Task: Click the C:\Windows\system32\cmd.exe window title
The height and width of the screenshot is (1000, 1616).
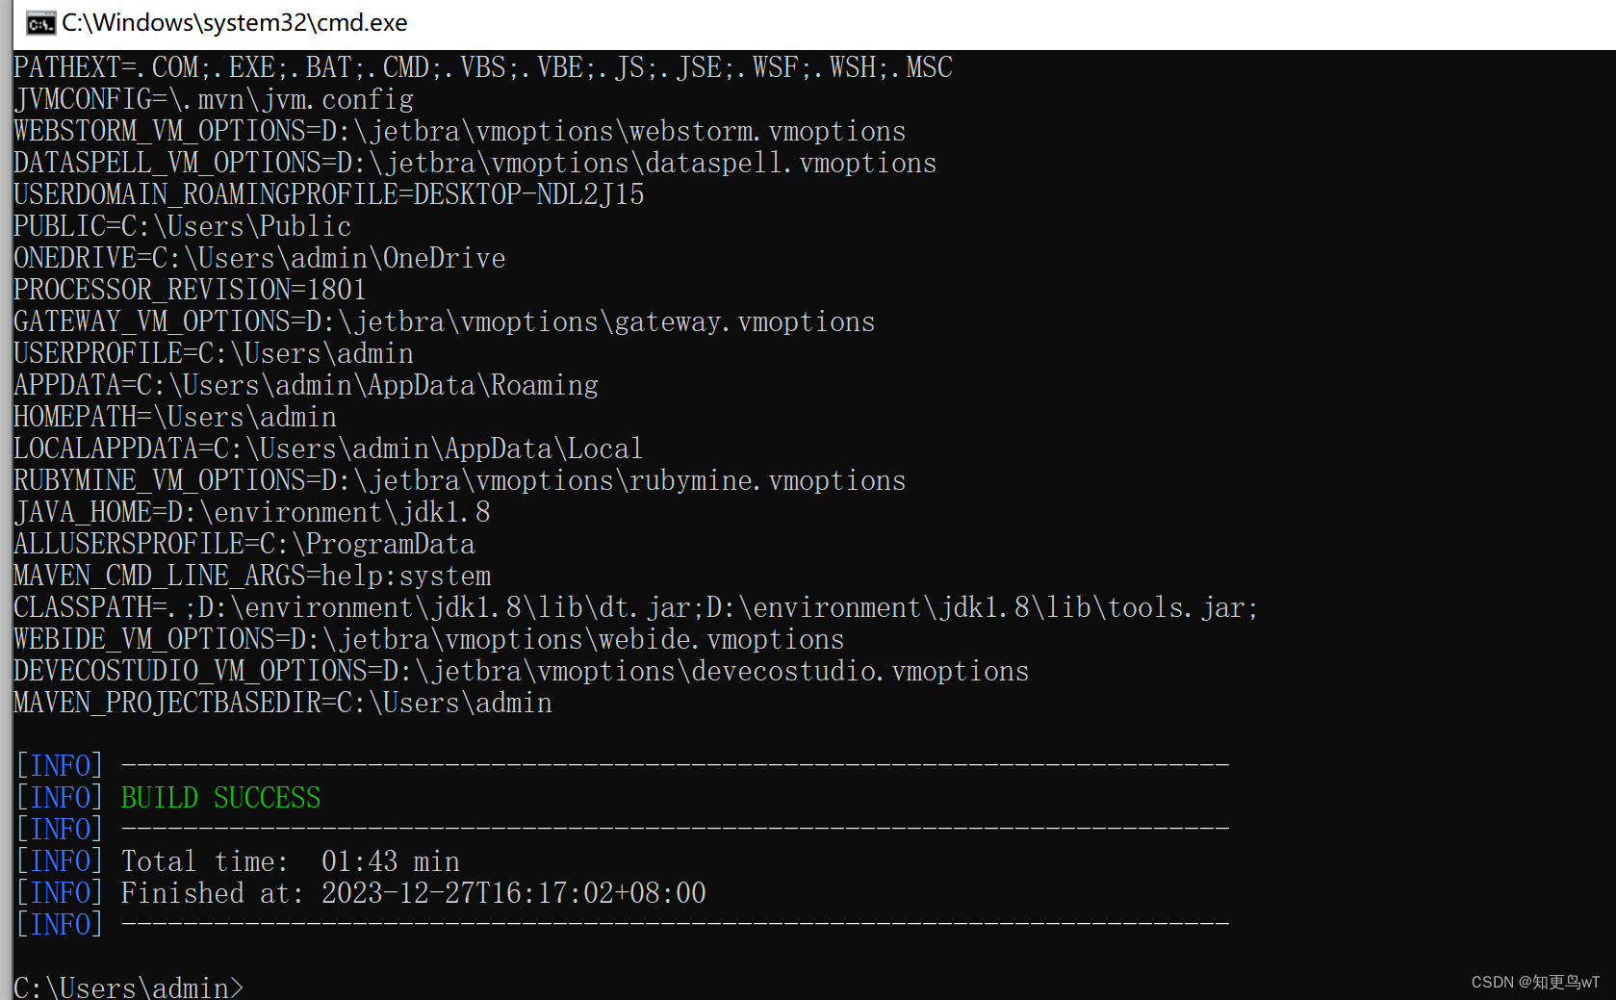Action: tap(234, 23)
